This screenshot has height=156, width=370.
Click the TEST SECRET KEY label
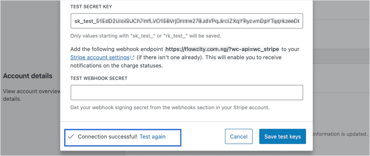tap(91, 7)
